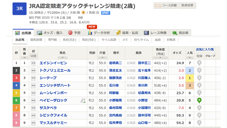
Task: Select the 競馬新聞 sub-tab
Action: pyautogui.click(x=36, y=40)
